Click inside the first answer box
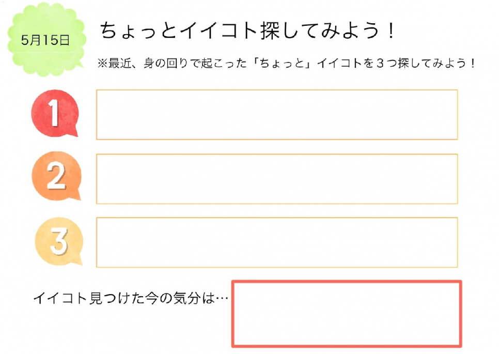This screenshot has width=499, height=354. tap(277, 115)
